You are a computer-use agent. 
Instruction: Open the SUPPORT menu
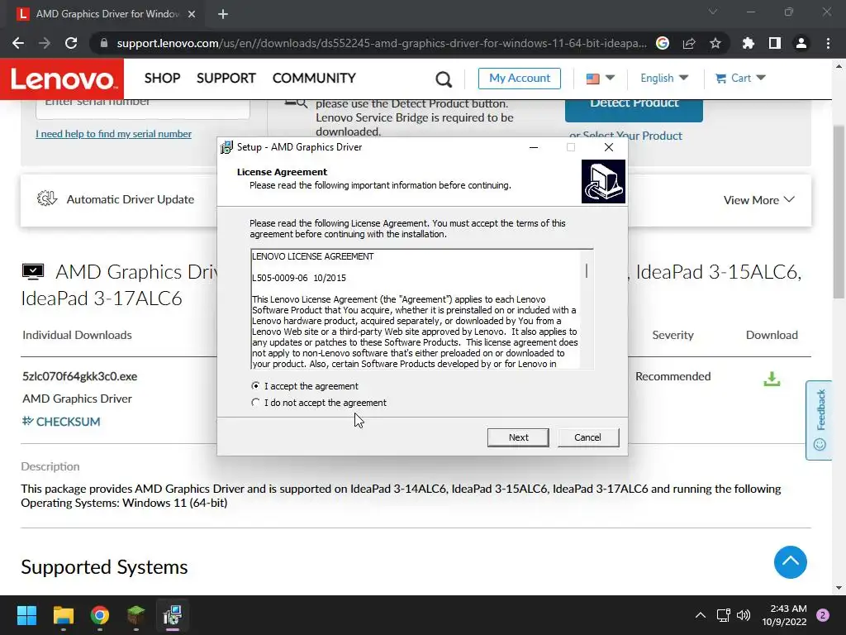point(226,79)
